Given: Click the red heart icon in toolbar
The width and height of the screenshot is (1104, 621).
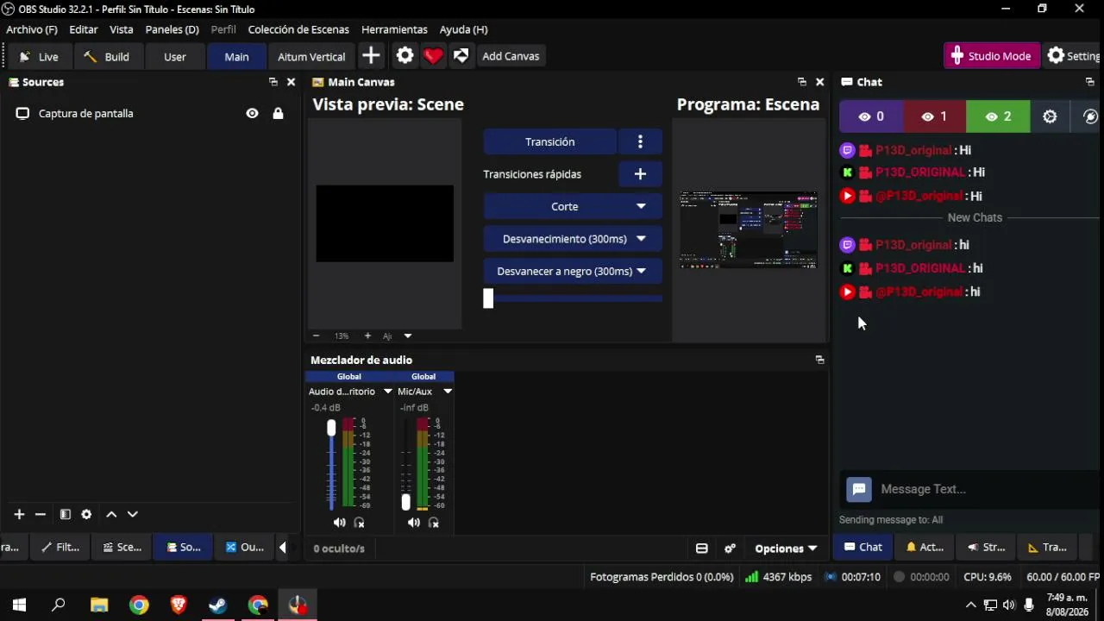Looking at the screenshot, I should (x=433, y=56).
